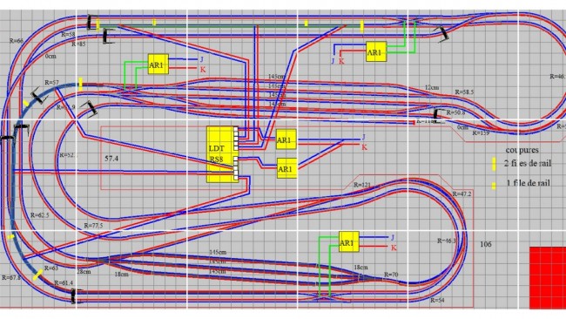
Task: Click the R=62.5 curve label
Action: [40, 215]
